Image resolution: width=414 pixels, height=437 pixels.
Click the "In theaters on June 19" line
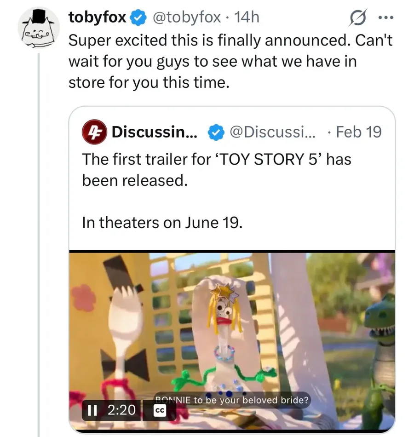pyautogui.click(x=161, y=223)
